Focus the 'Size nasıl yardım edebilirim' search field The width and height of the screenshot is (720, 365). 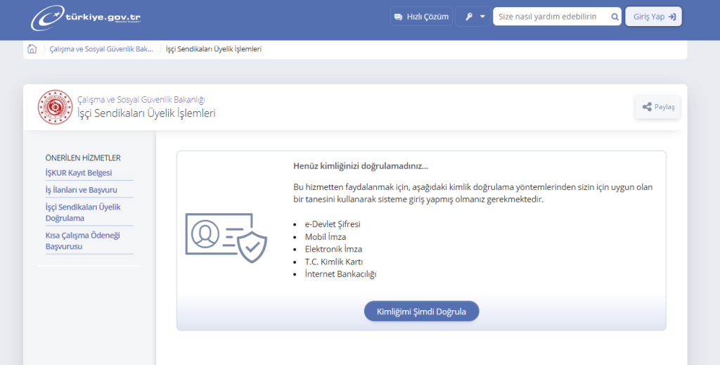pos(550,17)
